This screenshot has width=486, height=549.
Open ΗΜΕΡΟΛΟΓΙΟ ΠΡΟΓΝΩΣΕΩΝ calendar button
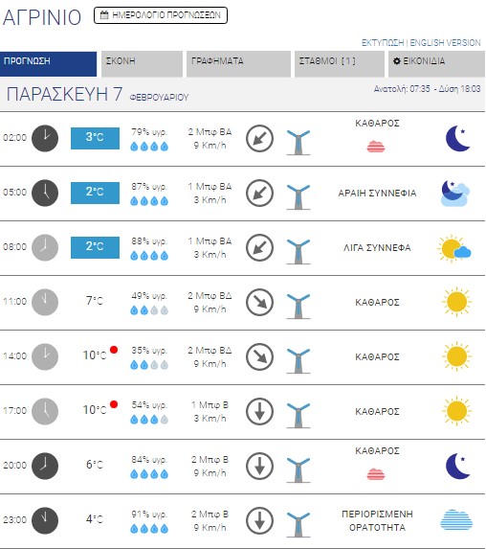point(161,15)
